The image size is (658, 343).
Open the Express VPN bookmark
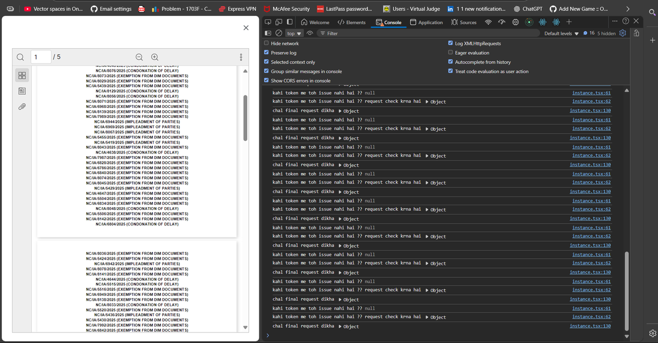(x=237, y=9)
